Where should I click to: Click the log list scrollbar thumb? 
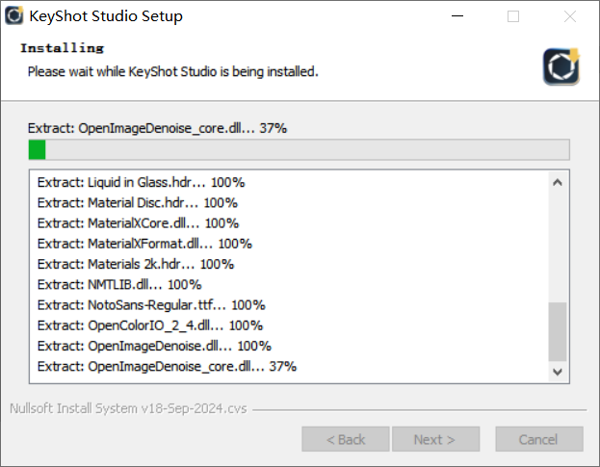coord(558,331)
